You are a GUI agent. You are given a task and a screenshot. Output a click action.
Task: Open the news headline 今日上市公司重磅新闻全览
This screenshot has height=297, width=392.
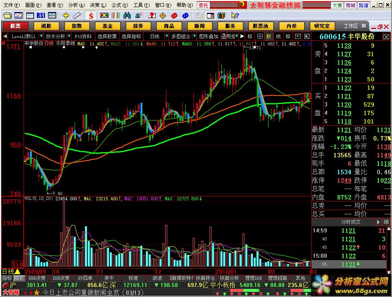coord(93,293)
